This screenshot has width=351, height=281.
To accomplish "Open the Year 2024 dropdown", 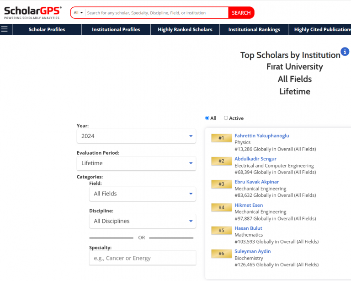I will [x=136, y=136].
